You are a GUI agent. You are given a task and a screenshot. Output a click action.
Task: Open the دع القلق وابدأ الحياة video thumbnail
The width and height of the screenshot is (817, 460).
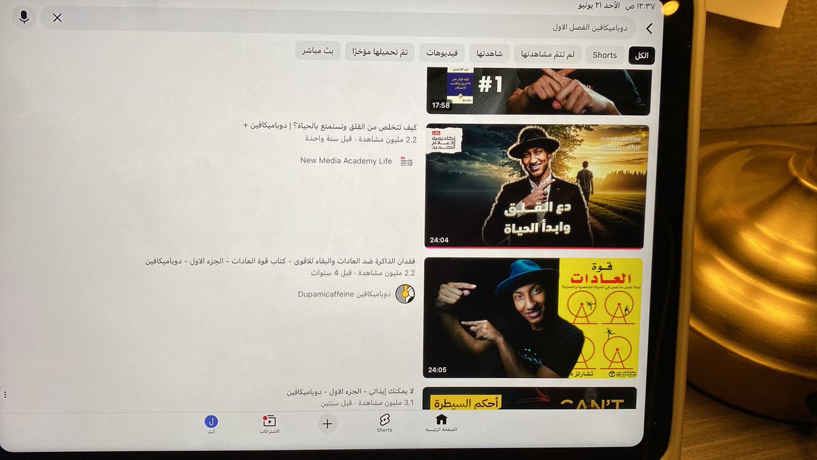(535, 186)
